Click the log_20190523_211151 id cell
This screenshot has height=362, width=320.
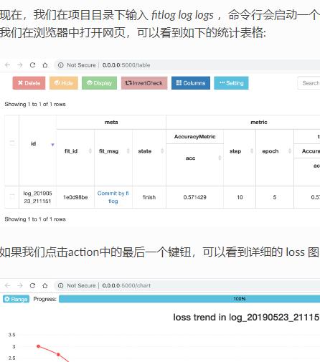37,197
